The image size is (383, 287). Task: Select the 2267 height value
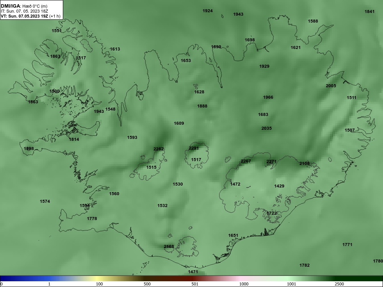[246, 161]
